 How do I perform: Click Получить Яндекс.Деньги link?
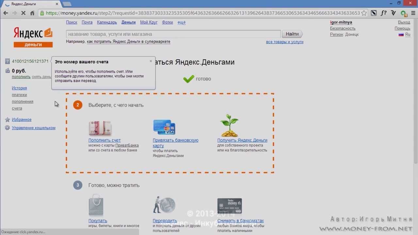coord(242,140)
